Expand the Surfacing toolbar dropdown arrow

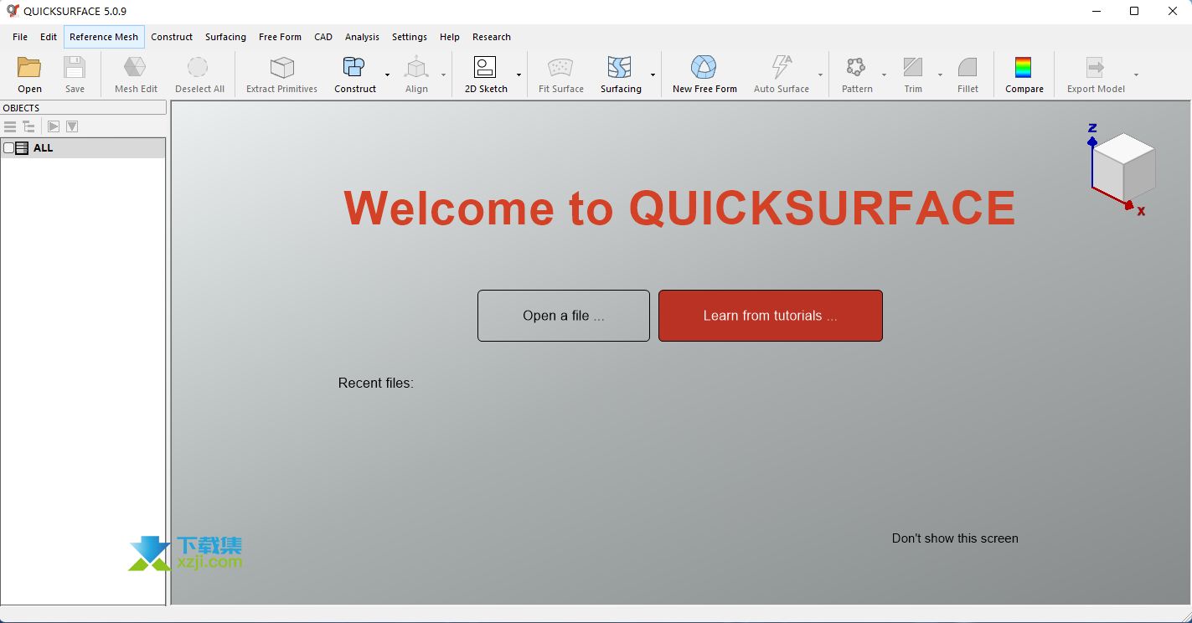point(653,75)
